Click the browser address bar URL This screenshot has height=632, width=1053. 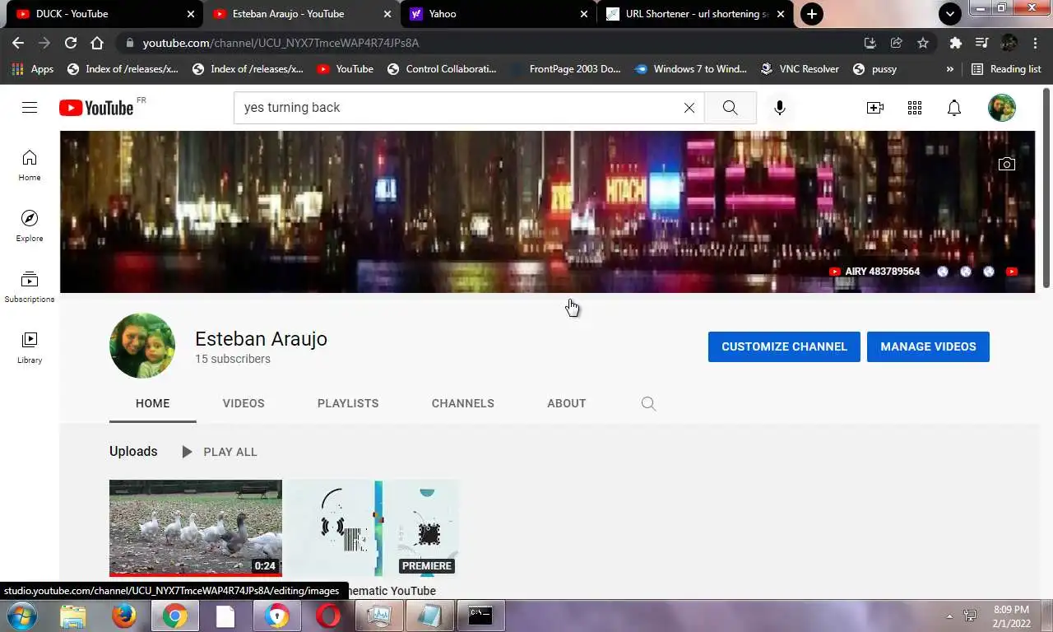click(280, 43)
